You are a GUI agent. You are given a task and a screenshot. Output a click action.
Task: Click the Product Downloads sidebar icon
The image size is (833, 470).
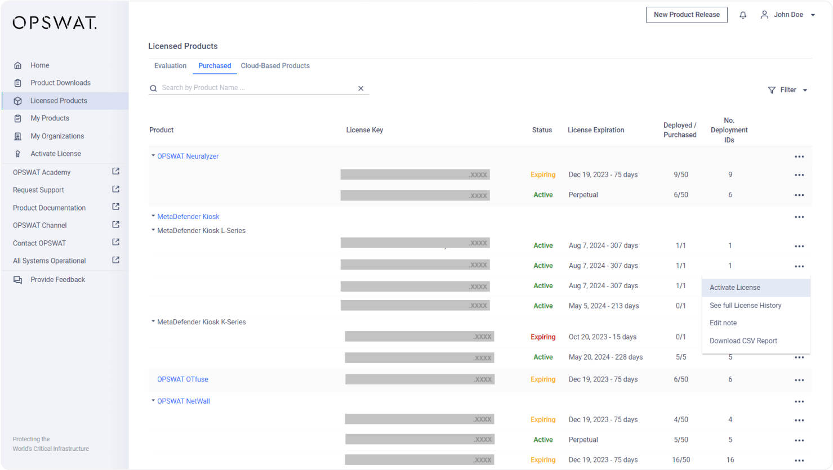click(x=18, y=83)
